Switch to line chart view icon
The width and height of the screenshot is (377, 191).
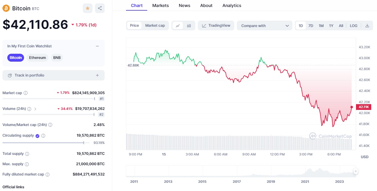(178, 26)
